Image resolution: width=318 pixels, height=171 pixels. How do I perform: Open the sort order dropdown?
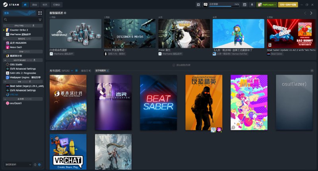tap(102, 70)
